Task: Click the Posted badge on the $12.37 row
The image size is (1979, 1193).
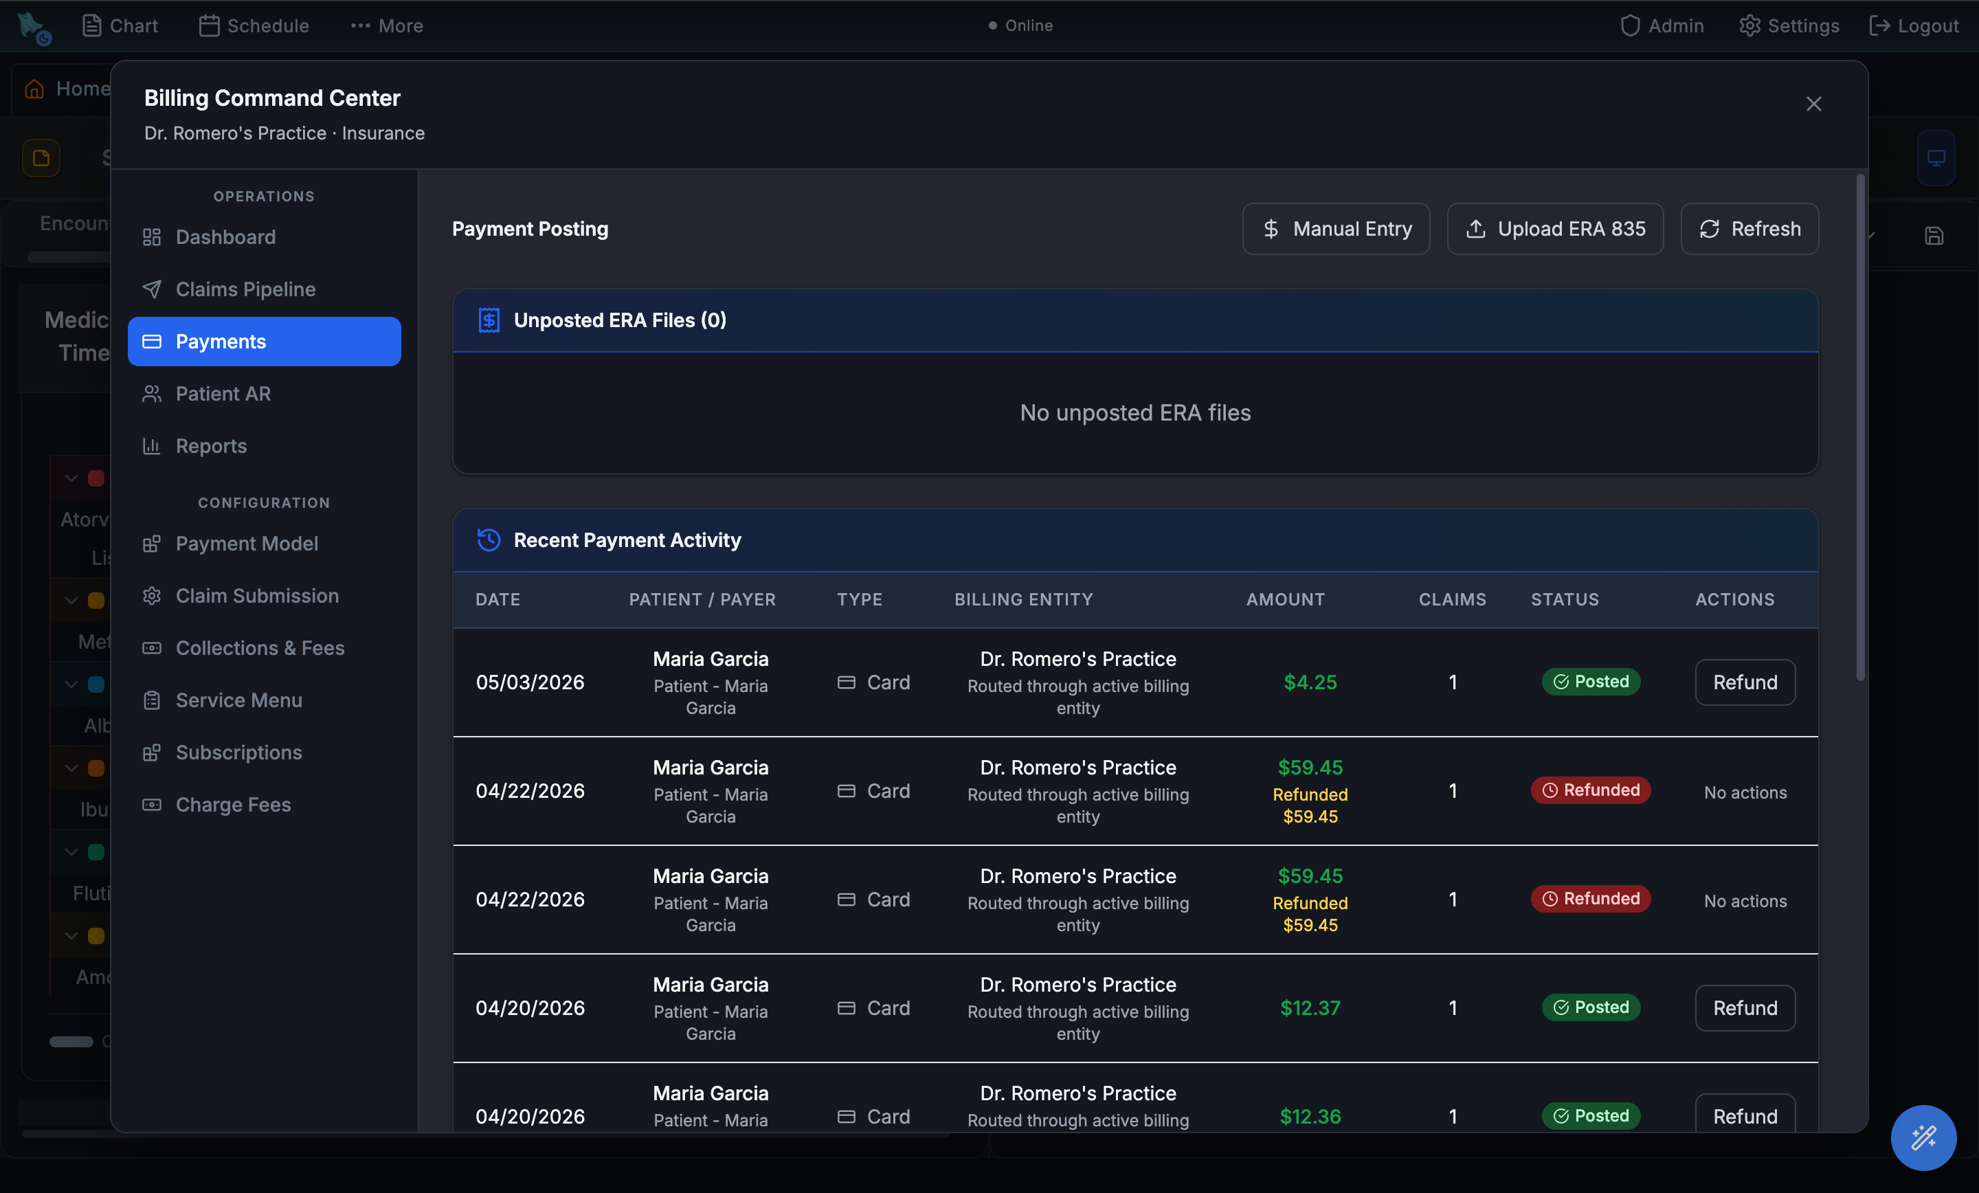Action: click(1590, 1007)
